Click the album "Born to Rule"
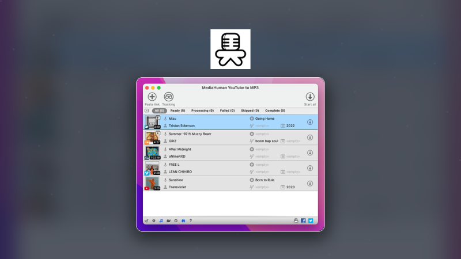461x259 pixels. coord(264,180)
